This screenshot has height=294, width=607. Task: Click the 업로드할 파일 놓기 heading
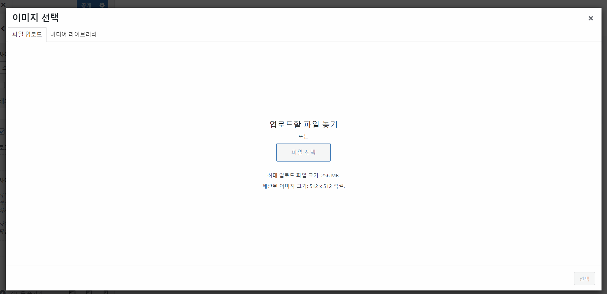303,124
